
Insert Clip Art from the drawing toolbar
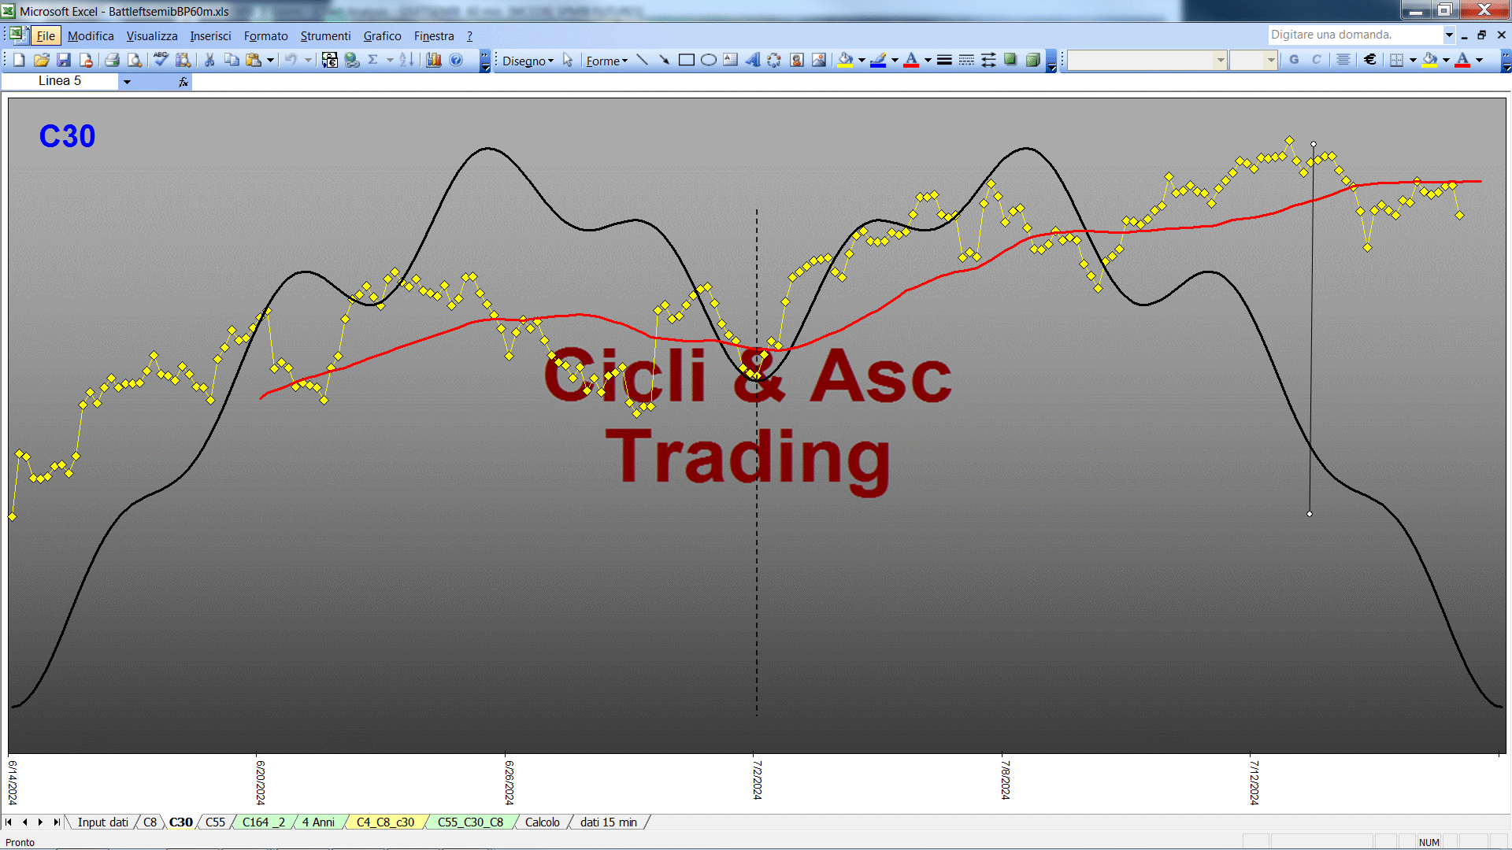(x=797, y=60)
